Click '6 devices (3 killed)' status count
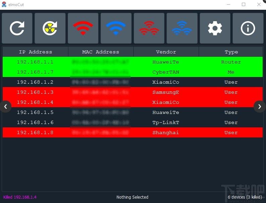The width and height of the screenshot is (266, 203). [245, 197]
